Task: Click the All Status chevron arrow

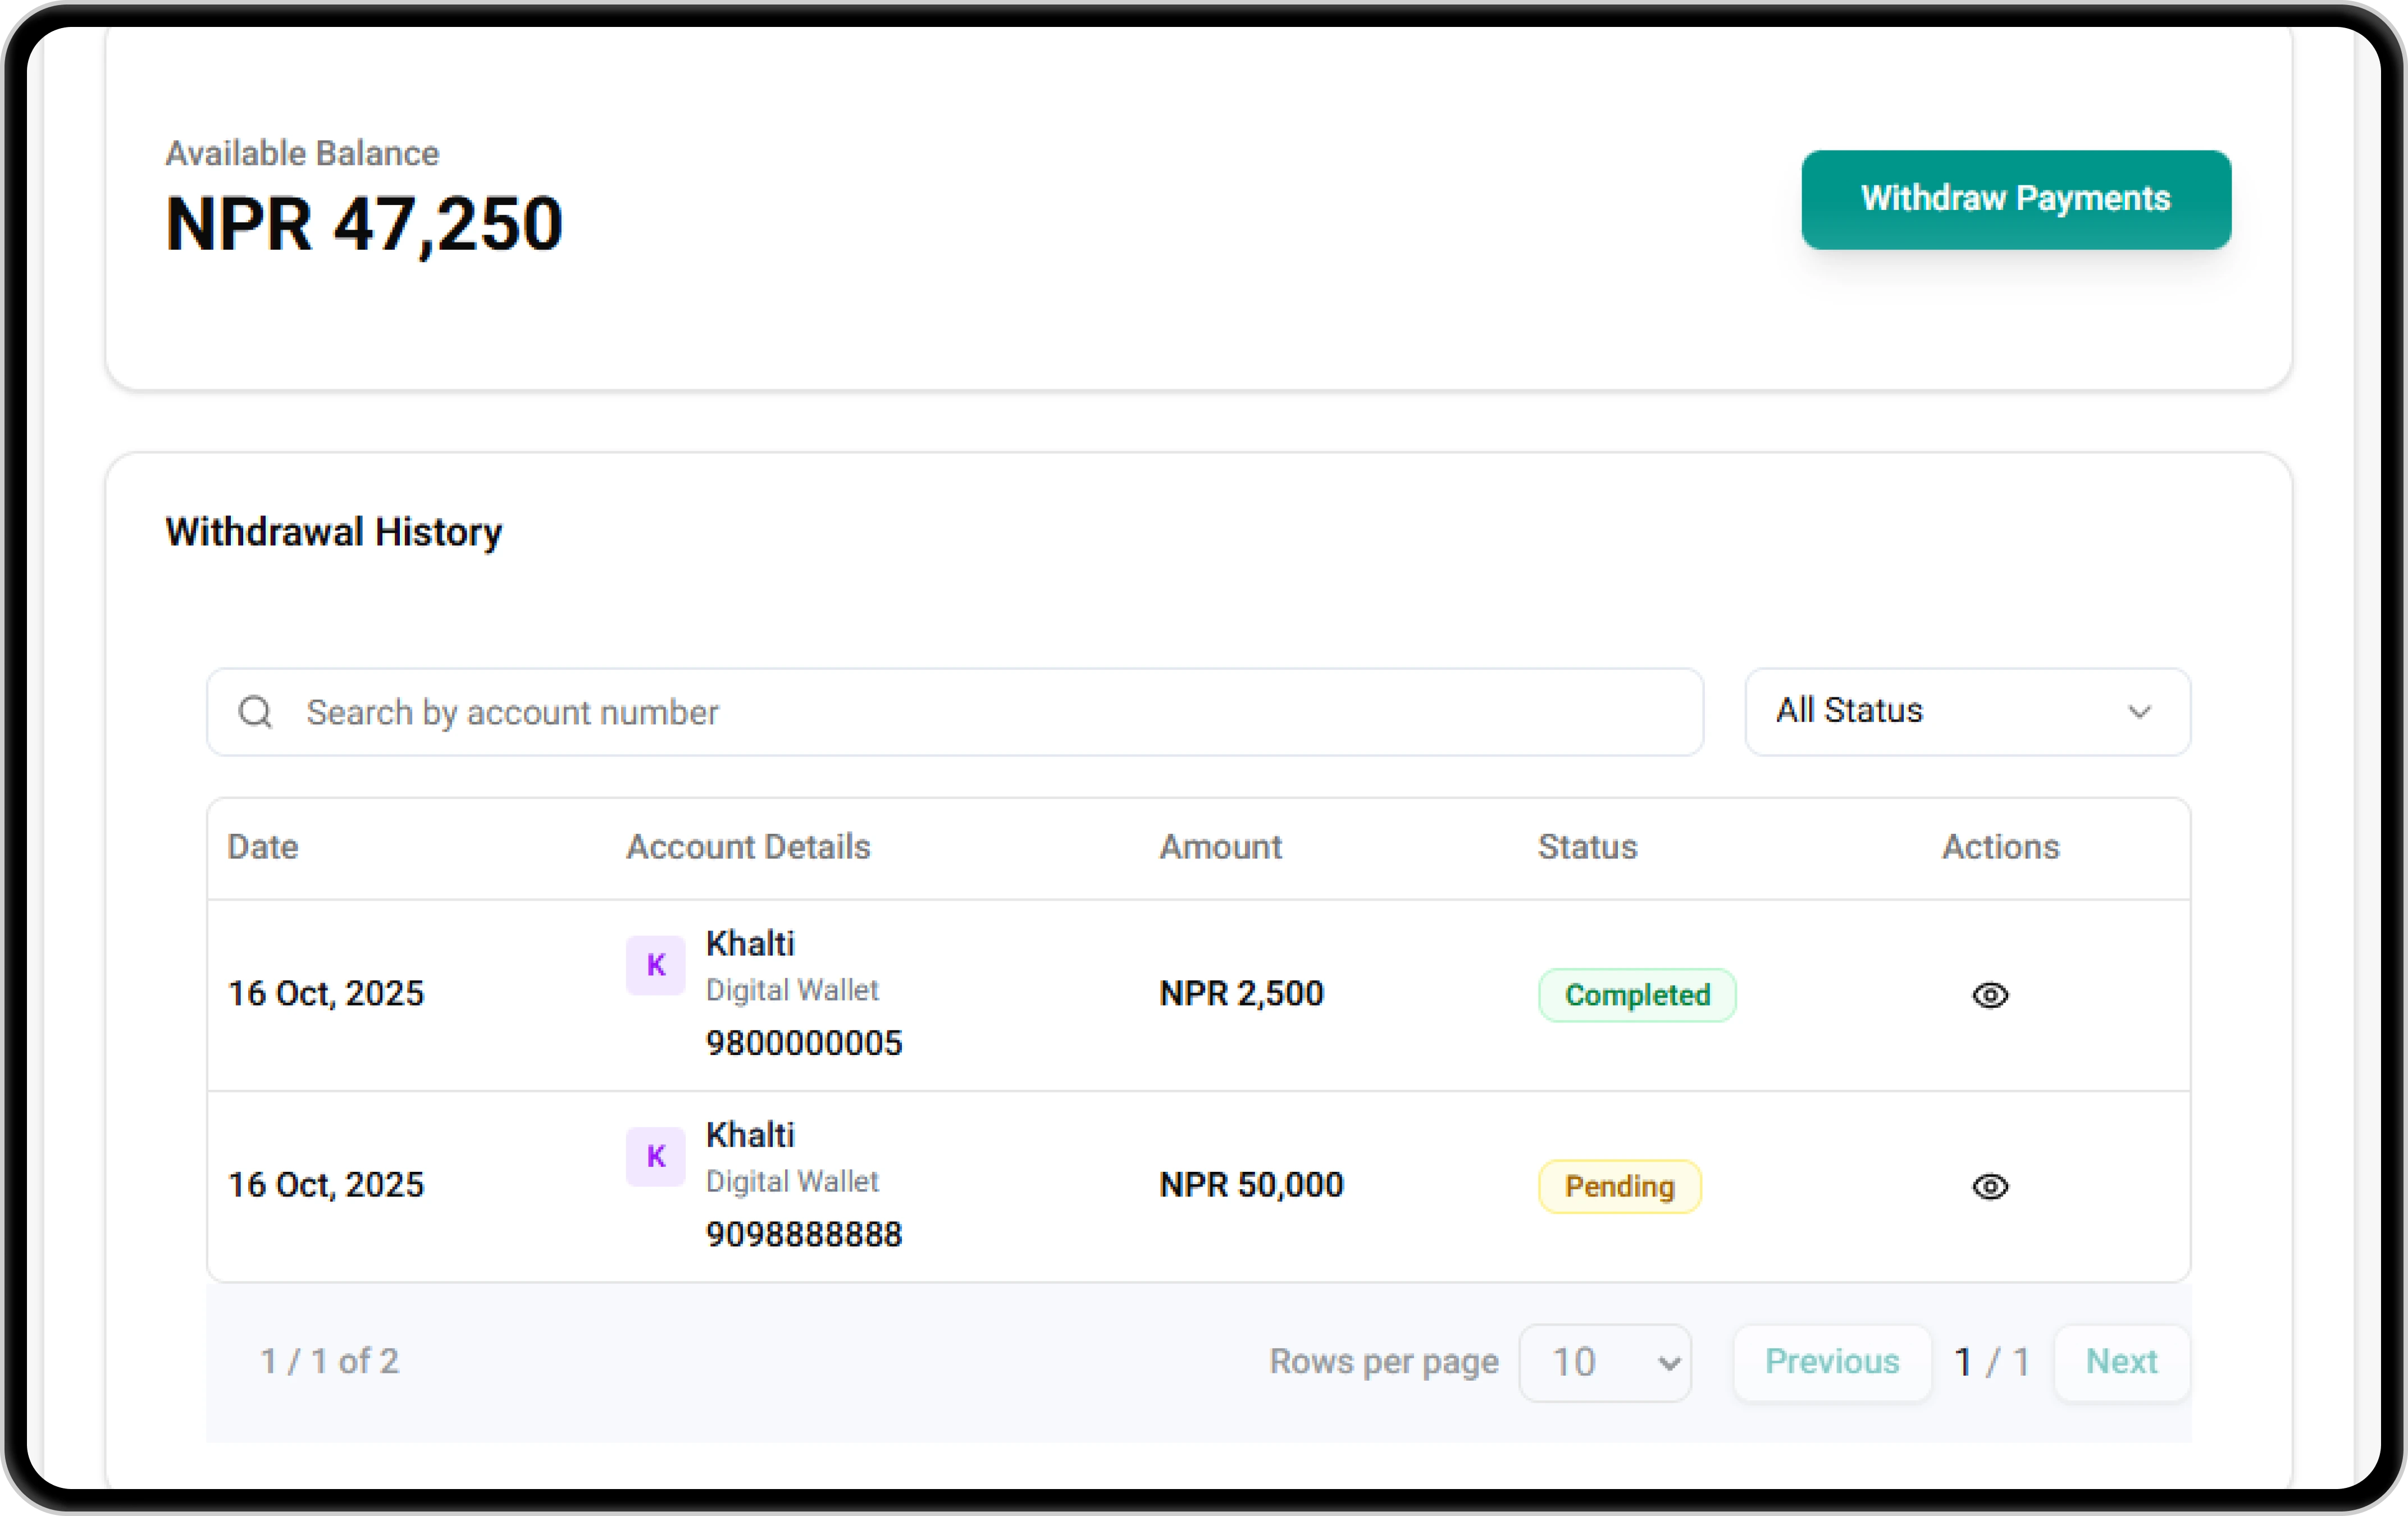Action: click(2138, 712)
